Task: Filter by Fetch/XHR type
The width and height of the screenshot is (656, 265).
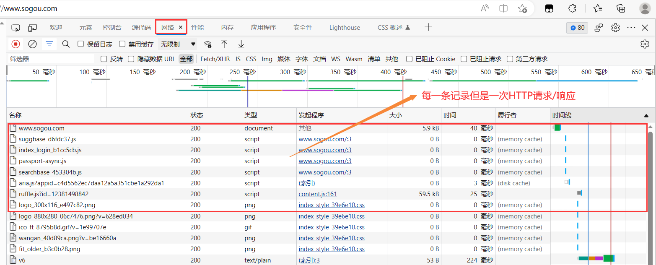Action: tap(215, 59)
